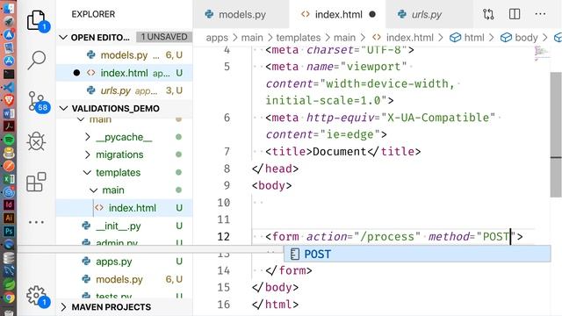Viewport: 562px width, 316px height.
Task: Open Spotify in the Dock
Action: pos(9,140)
